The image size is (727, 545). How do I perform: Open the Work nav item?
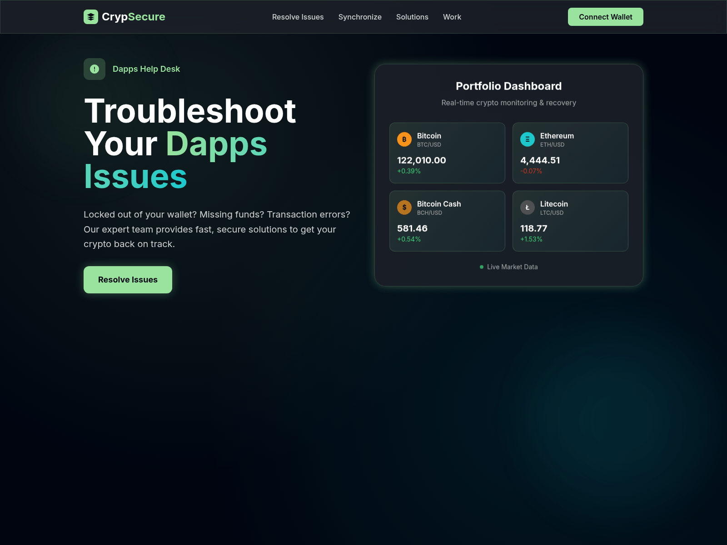click(452, 17)
